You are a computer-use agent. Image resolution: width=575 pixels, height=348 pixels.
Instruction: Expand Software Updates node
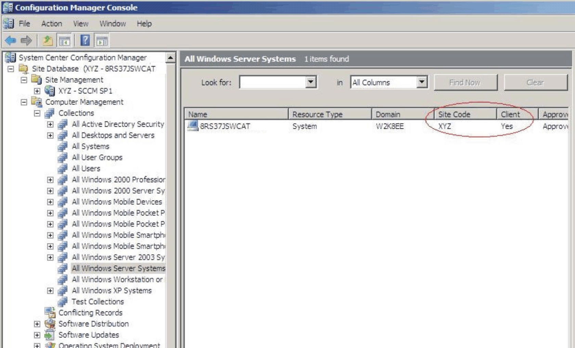(37, 335)
